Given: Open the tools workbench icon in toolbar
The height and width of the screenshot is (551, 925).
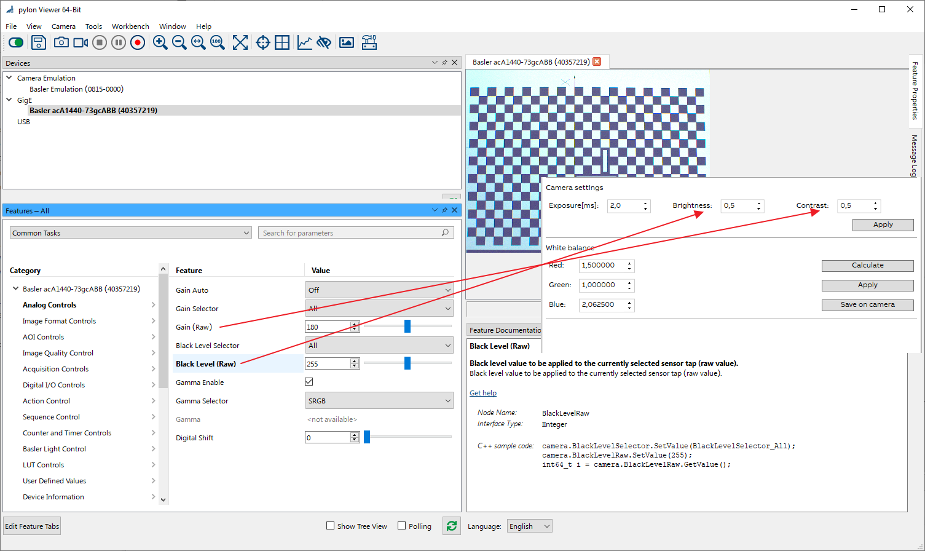Looking at the screenshot, I should [x=369, y=42].
